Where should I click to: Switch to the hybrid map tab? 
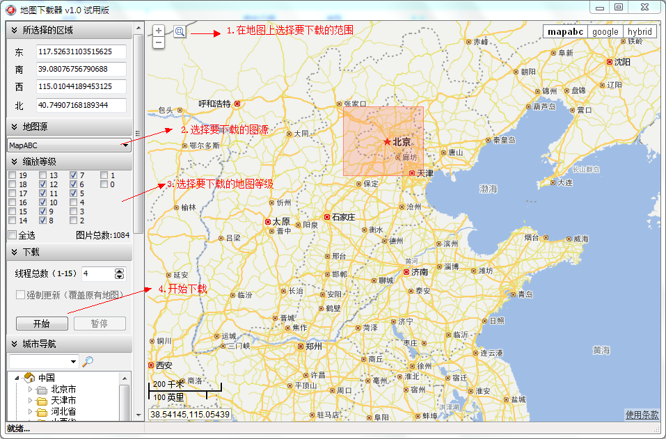(640, 31)
